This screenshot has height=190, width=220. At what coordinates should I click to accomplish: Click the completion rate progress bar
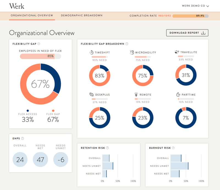point(191,16)
